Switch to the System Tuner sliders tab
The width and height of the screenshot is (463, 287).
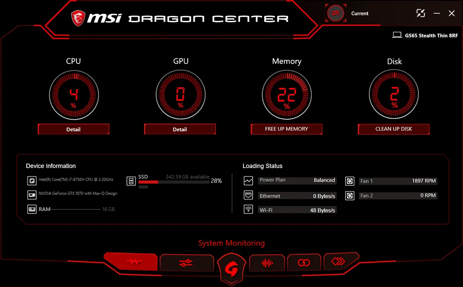(x=186, y=263)
